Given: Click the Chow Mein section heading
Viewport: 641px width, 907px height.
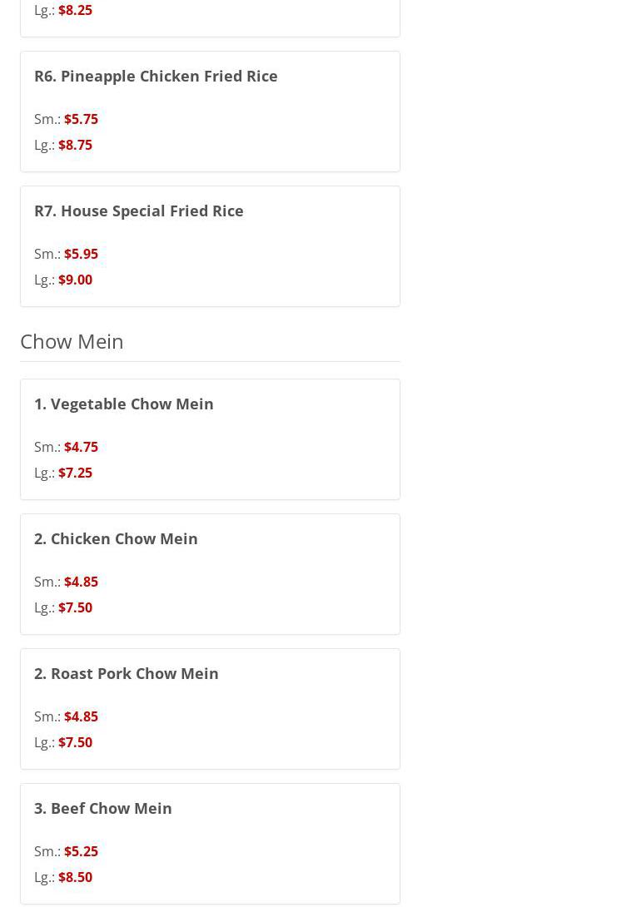Looking at the screenshot, I should tap(72, 341).
